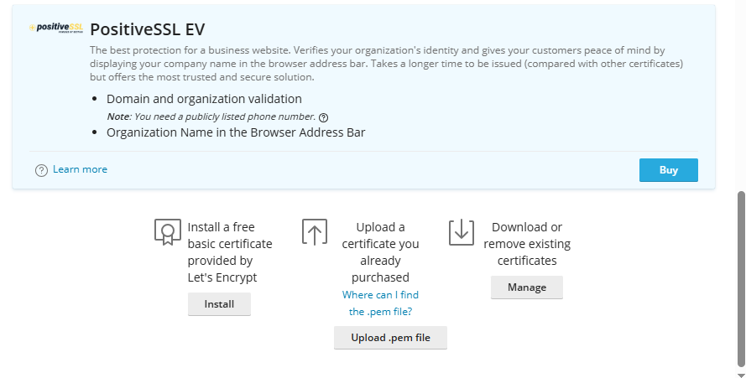Click the certificate ribbon icon for Let's Encrypt
Viewport: 746px width, 378px height.
tap(168, 232)
